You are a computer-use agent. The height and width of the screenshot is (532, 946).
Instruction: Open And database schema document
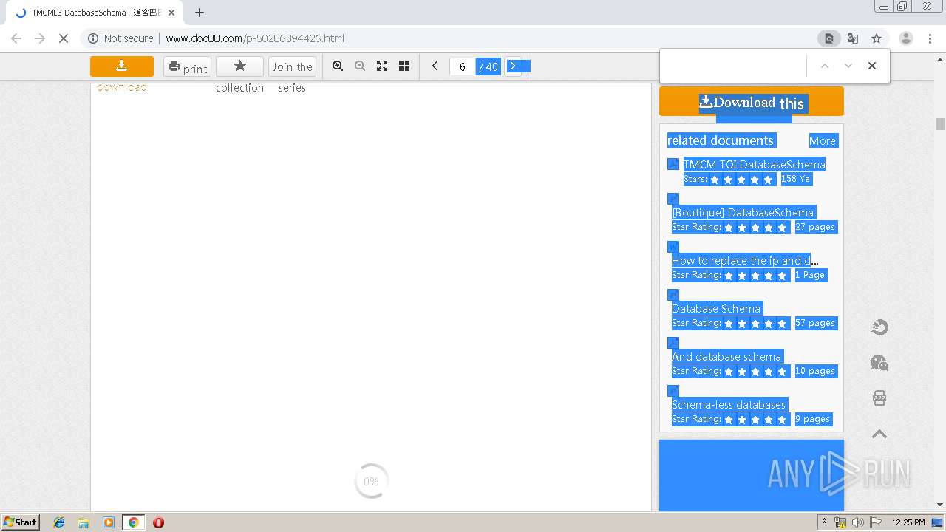[x=726, y=356]
